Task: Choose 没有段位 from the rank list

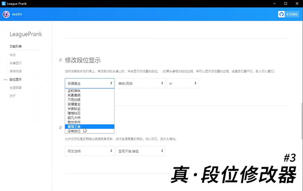Action: click(x=90, y=131)
